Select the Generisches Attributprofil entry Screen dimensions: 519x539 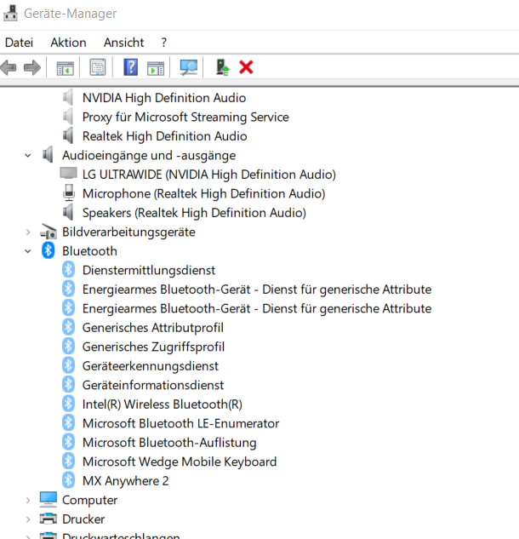153,328
